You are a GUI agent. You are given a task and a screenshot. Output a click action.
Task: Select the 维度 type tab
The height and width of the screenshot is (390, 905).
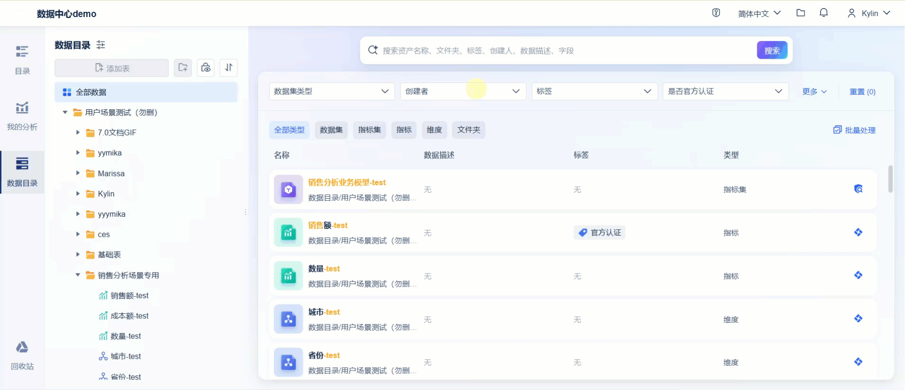tap(434, 130)
